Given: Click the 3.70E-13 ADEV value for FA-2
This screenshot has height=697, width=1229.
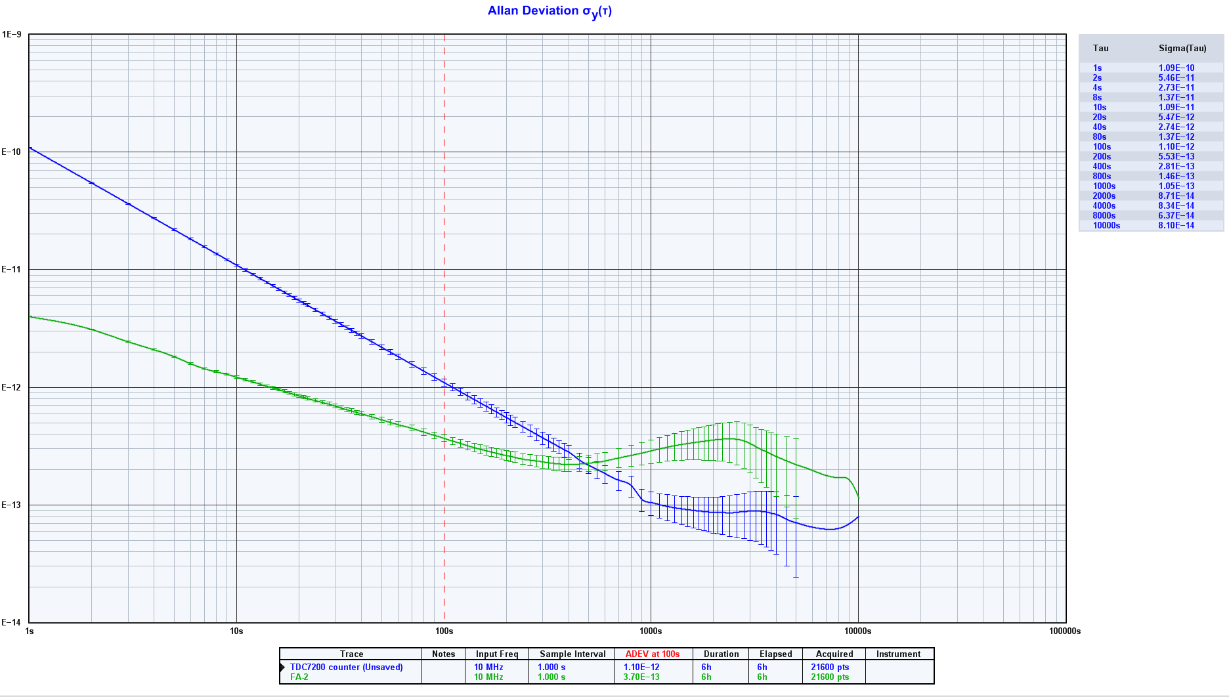Looking at the screenshot, I should point(641,677).
